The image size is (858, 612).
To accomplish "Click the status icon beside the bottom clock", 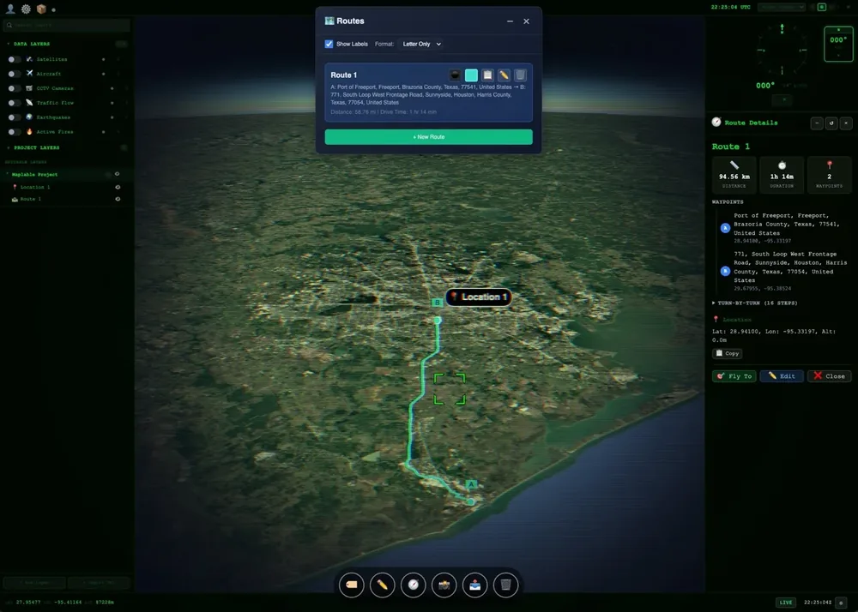I will [842, 603].
